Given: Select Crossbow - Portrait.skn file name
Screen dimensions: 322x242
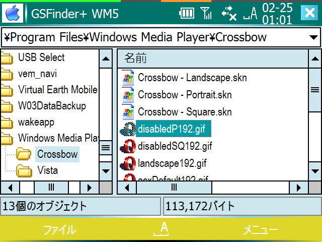Looking at the screenshot, I should pos(185,95).
